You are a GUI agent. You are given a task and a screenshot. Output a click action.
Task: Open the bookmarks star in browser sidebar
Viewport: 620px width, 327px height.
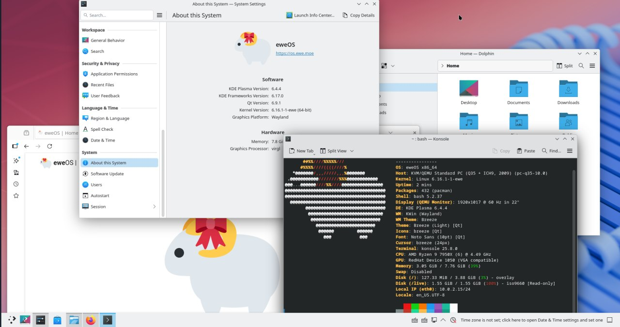[x=16, y=196]
